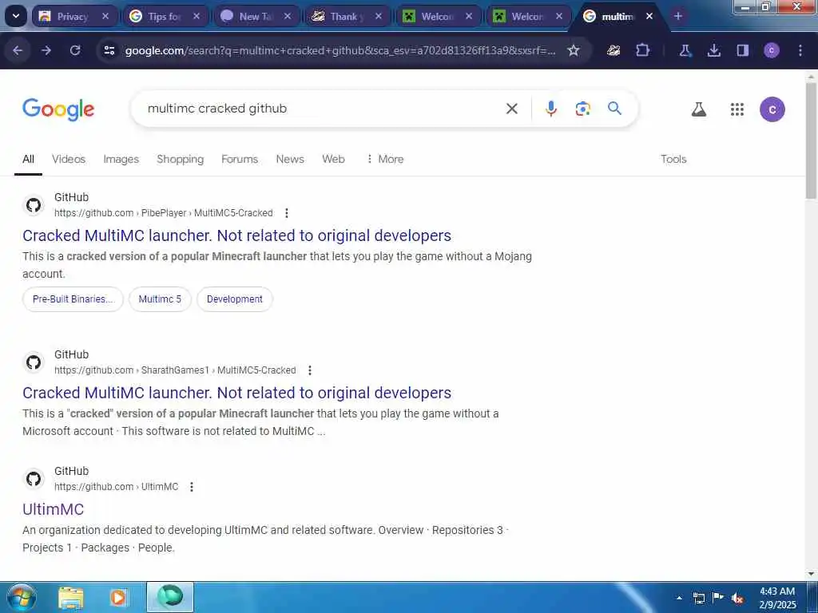Open PibePlayer Cracked MultiMC launcher result
This screenshot has height=613, width=818.
[x=236, y=235]
